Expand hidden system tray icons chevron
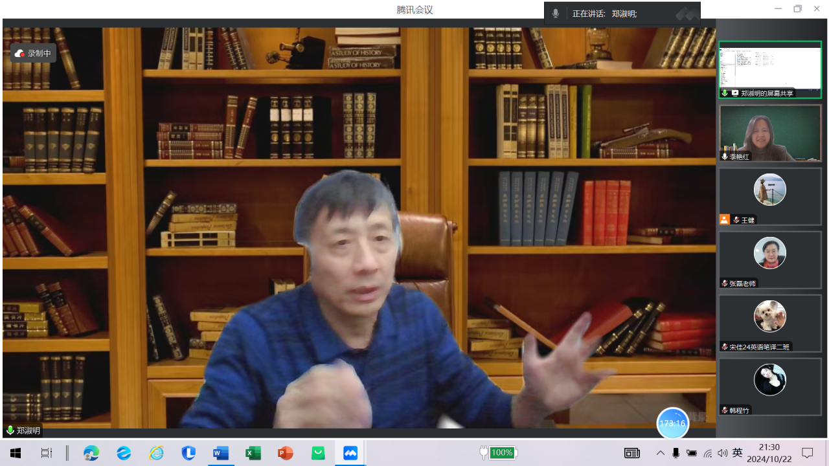This screenshot has height=466, width=829. [x=660, y=453]
